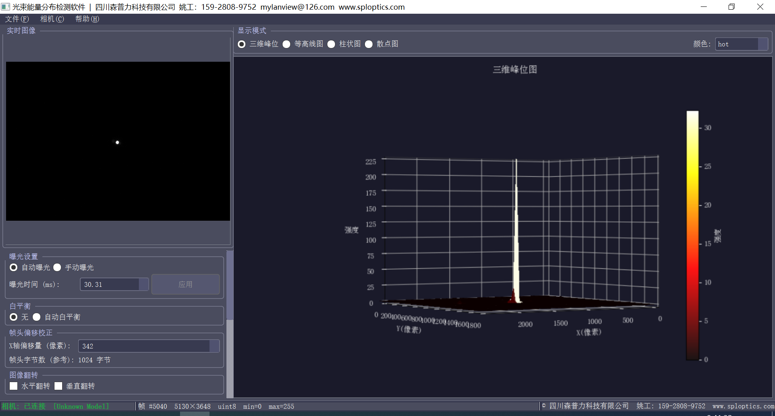
Task: Open the 相机(C) menu
Action: [x=52, y=19]
